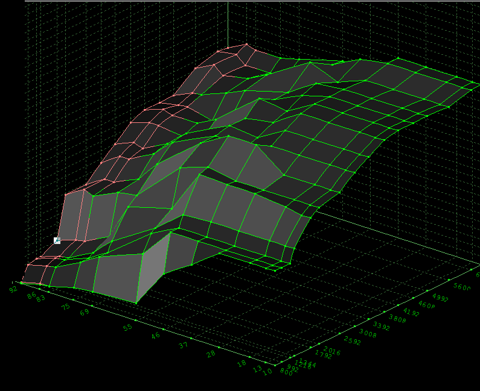Select the load axis label 18
The image size is (480, 391).
tap(242, 363)
